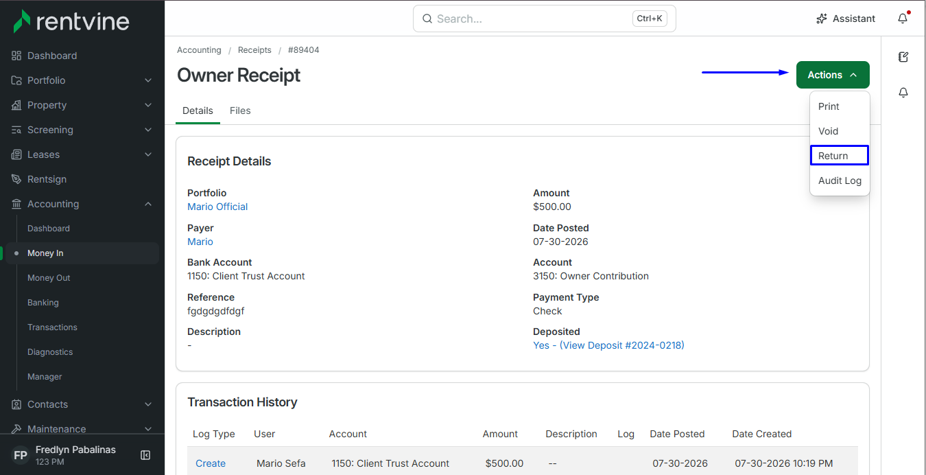Switch to the Files tab

tap(240, 111)
